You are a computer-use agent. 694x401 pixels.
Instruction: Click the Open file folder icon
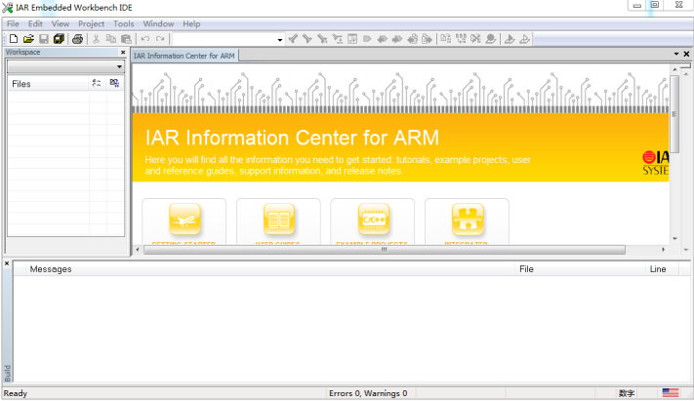point(28,39)
